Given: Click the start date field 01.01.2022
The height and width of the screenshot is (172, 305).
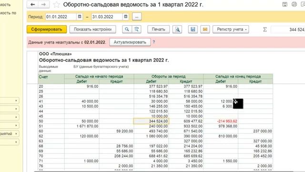Looking at the screenshot, I should click(x=61, y=17).
